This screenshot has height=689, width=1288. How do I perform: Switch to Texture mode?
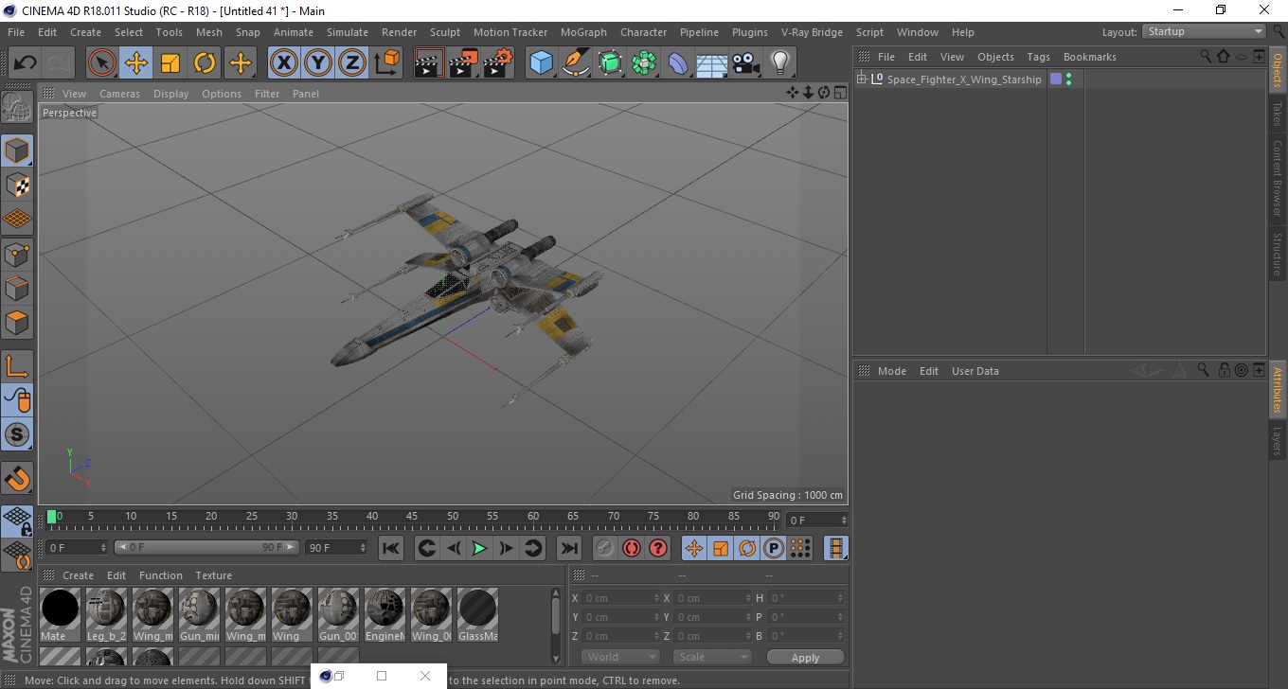pos(17,185)
